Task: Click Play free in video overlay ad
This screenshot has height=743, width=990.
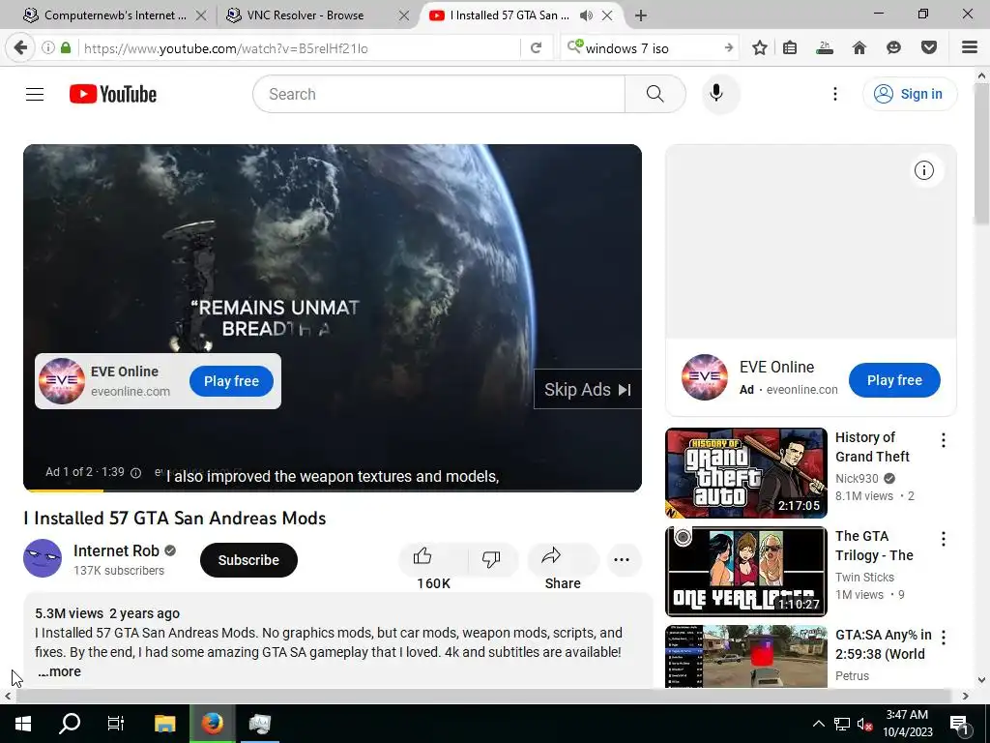Action: tap(231, 381)
